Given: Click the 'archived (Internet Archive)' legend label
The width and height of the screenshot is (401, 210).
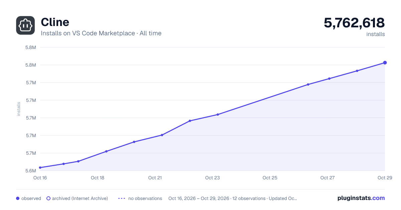Looking at the screenshot, I should click(x=80, y=198).
